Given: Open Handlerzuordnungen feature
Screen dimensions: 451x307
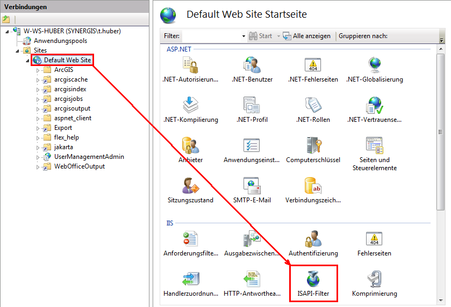Looking at the screenshot, I should (191, 283).
